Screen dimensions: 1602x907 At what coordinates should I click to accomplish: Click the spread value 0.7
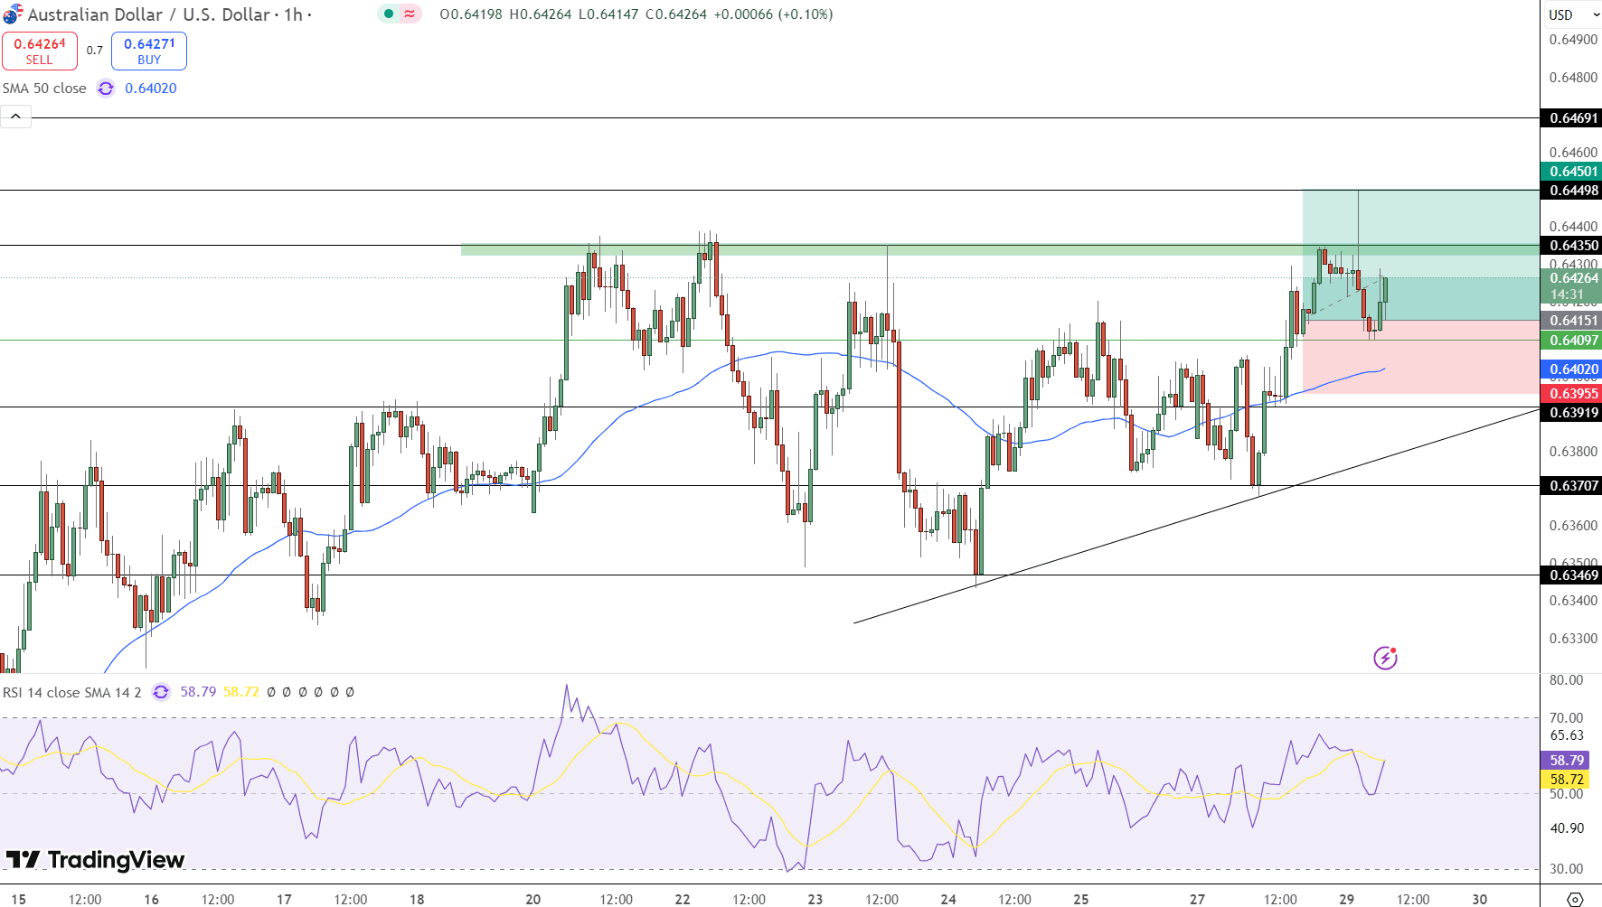(x=95, y=51)
